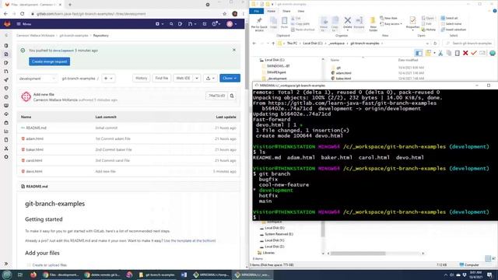Click the New folder icon in the ribbon

tap(373, 24)
